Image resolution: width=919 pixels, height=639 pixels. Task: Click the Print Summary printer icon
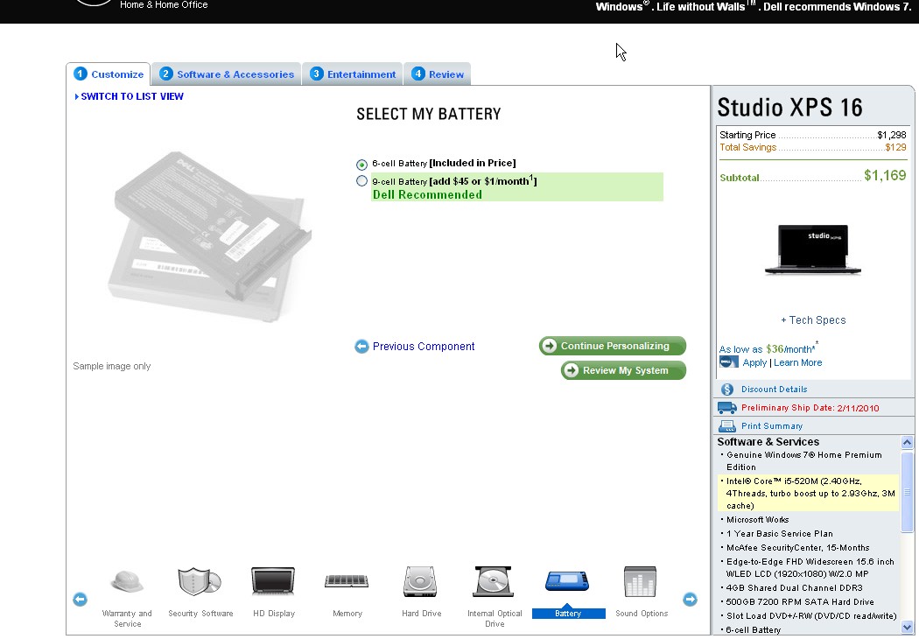[727, 426]
